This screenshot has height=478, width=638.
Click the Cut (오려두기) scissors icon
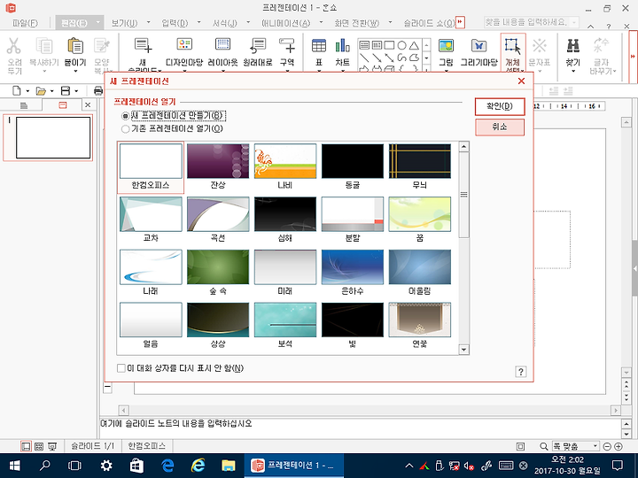(14, 46)
